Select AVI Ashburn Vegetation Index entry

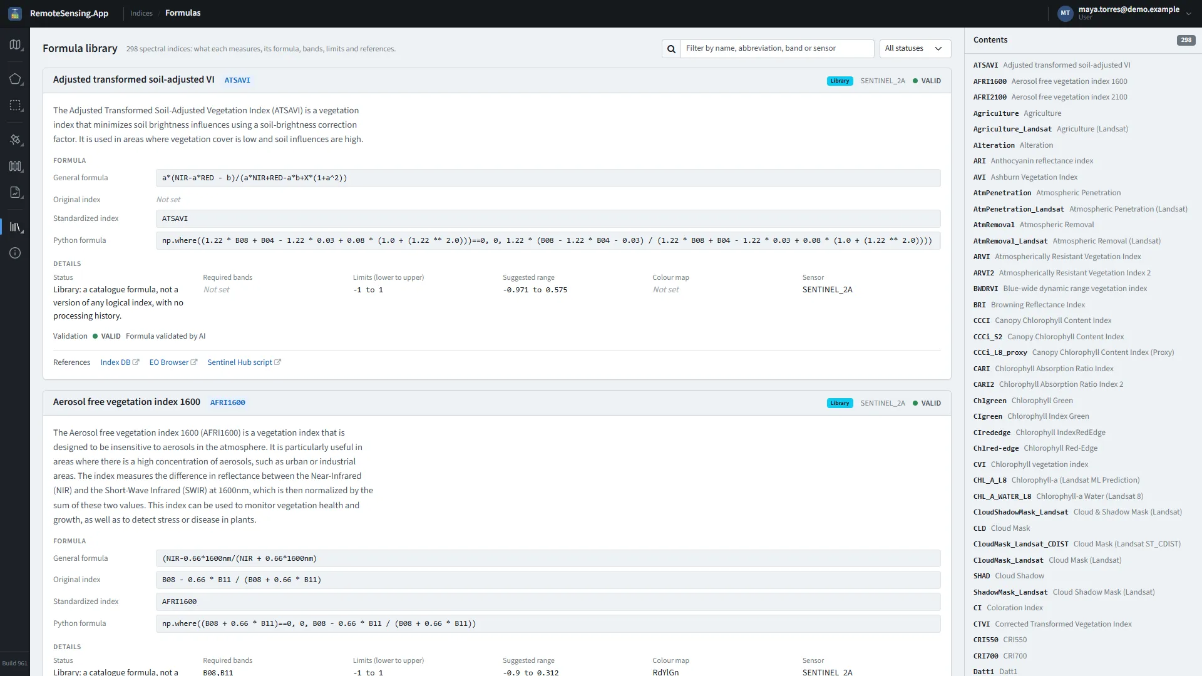tap(1025, 177)
